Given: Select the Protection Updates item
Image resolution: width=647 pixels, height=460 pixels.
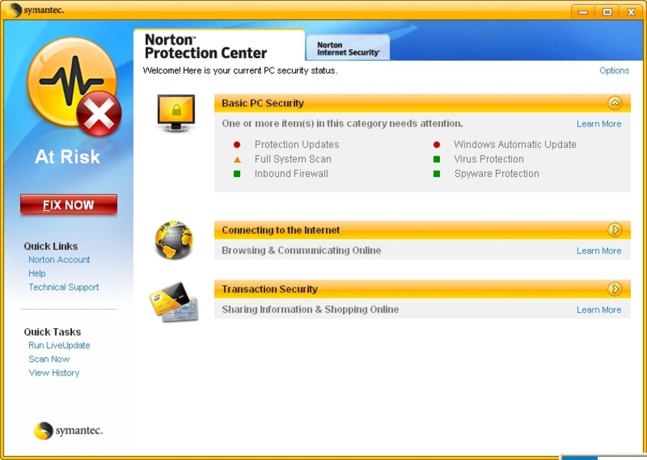Looking at the screenshot, I should click(x=297, y=144).
